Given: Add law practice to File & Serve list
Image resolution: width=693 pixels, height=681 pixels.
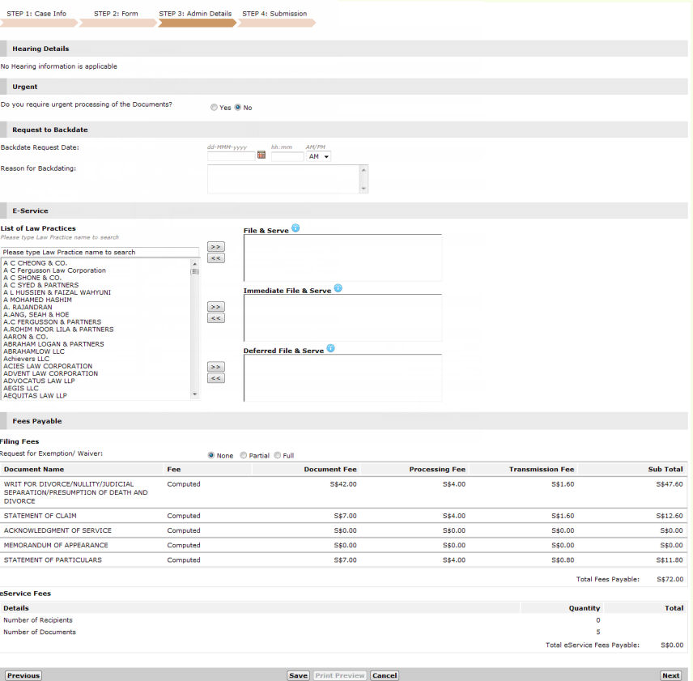Looking at the screenshot, I should 215,246.
